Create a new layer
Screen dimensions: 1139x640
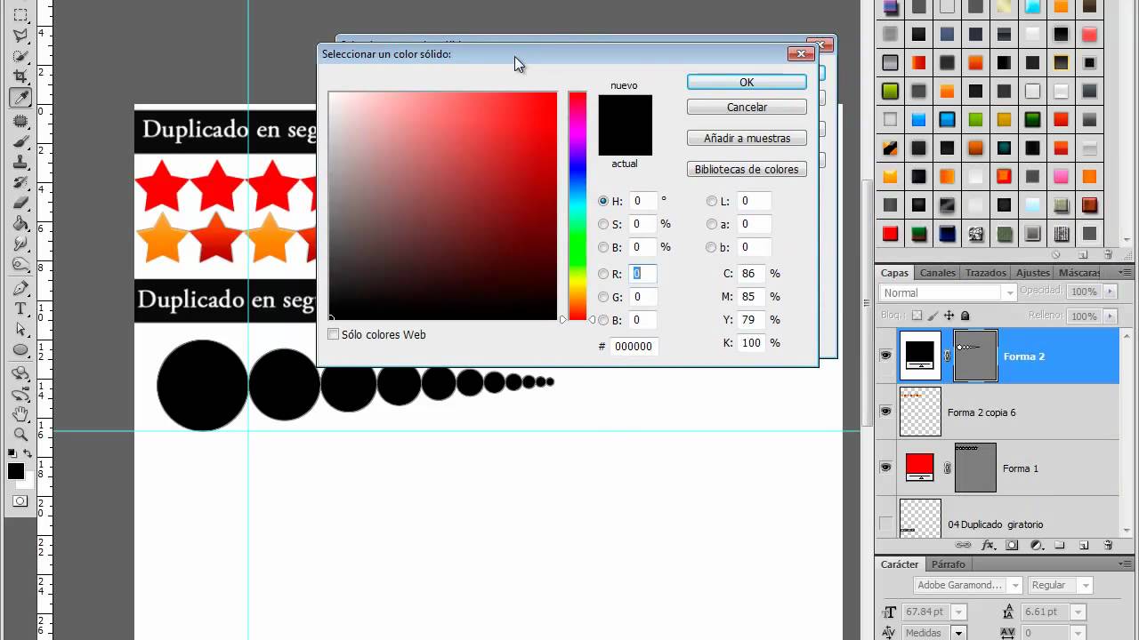pyautogui.click(x=1084, y=545)
